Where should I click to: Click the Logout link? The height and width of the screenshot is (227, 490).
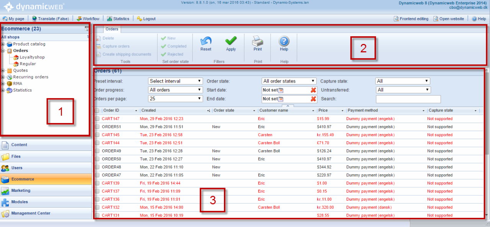pos(146,19)
